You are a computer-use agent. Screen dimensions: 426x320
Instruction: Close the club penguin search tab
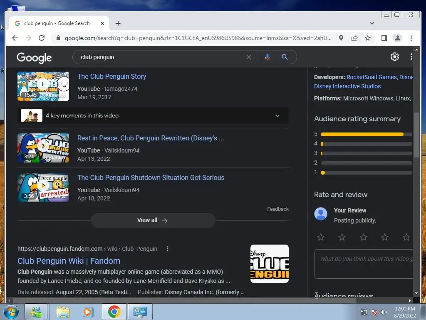point(102,23)
